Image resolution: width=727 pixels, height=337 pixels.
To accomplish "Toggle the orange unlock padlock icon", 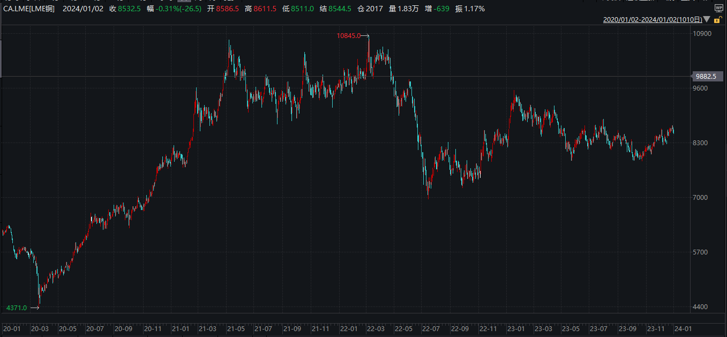I will pos(718,20).
